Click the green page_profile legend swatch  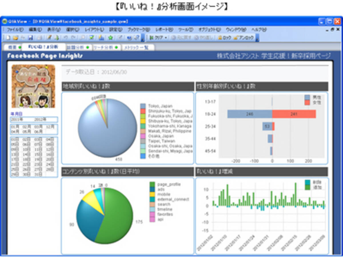(x=152, y=184)
